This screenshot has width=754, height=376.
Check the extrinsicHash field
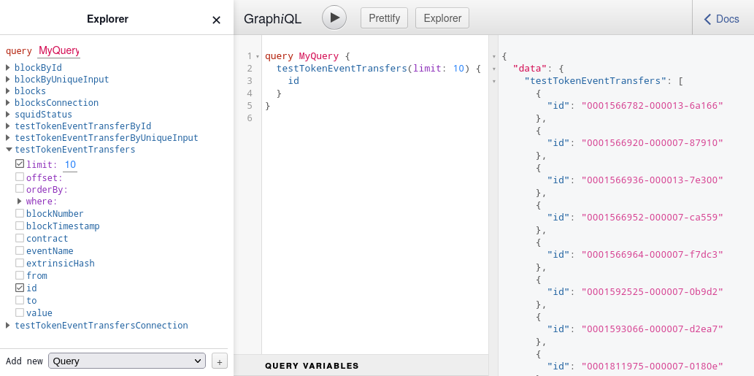[20, 263]
